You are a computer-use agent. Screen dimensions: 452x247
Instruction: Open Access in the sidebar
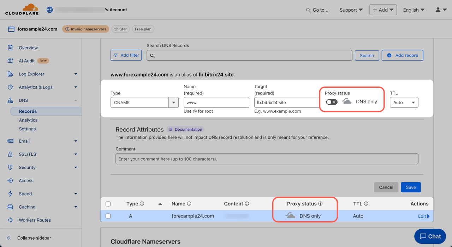tap(26, 181)
